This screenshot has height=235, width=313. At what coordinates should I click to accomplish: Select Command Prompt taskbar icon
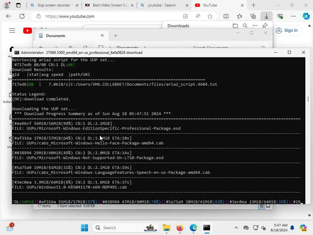207,228
